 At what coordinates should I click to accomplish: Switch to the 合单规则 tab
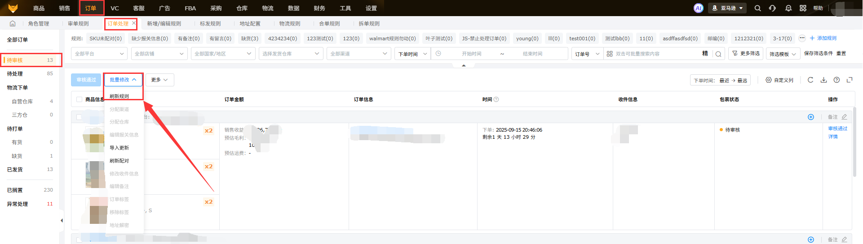click(329, 23)
